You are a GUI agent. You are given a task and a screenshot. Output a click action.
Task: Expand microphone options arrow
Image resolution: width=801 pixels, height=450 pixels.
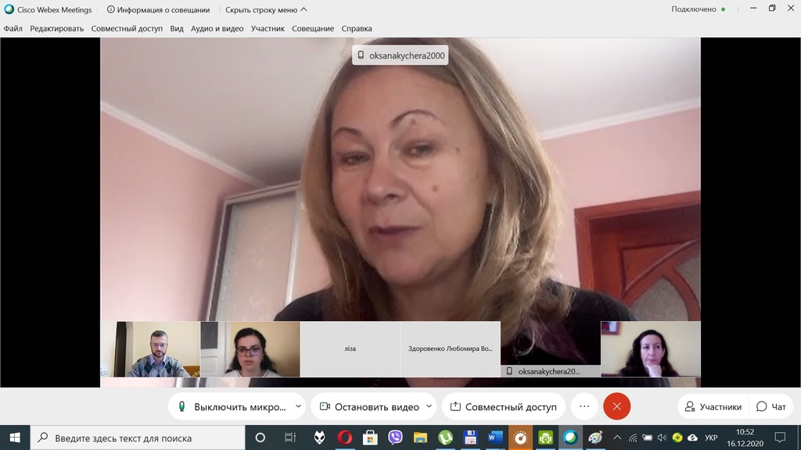tap(298, 406)
